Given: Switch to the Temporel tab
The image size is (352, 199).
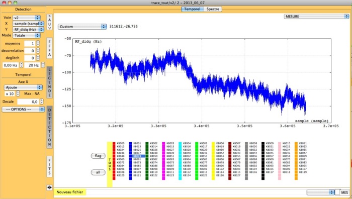Looking at the screenshot, I should tap(192, 9).
